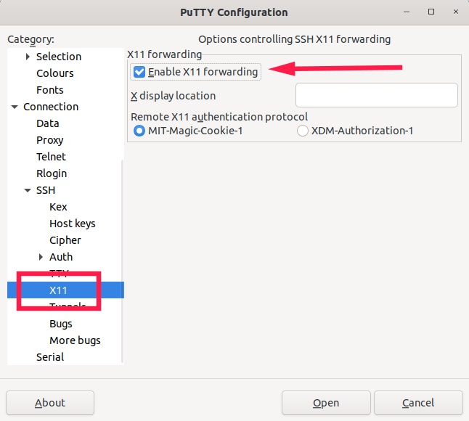
Task: Collapse the SSH tree node arrow
Action: pos(28,190)
